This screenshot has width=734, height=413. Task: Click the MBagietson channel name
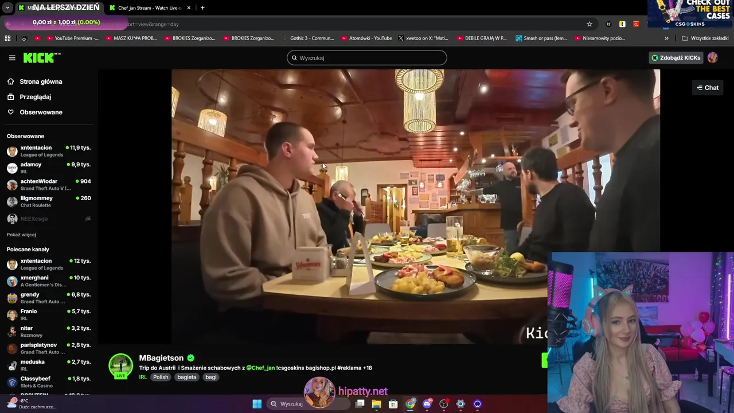tap(161, 358)
